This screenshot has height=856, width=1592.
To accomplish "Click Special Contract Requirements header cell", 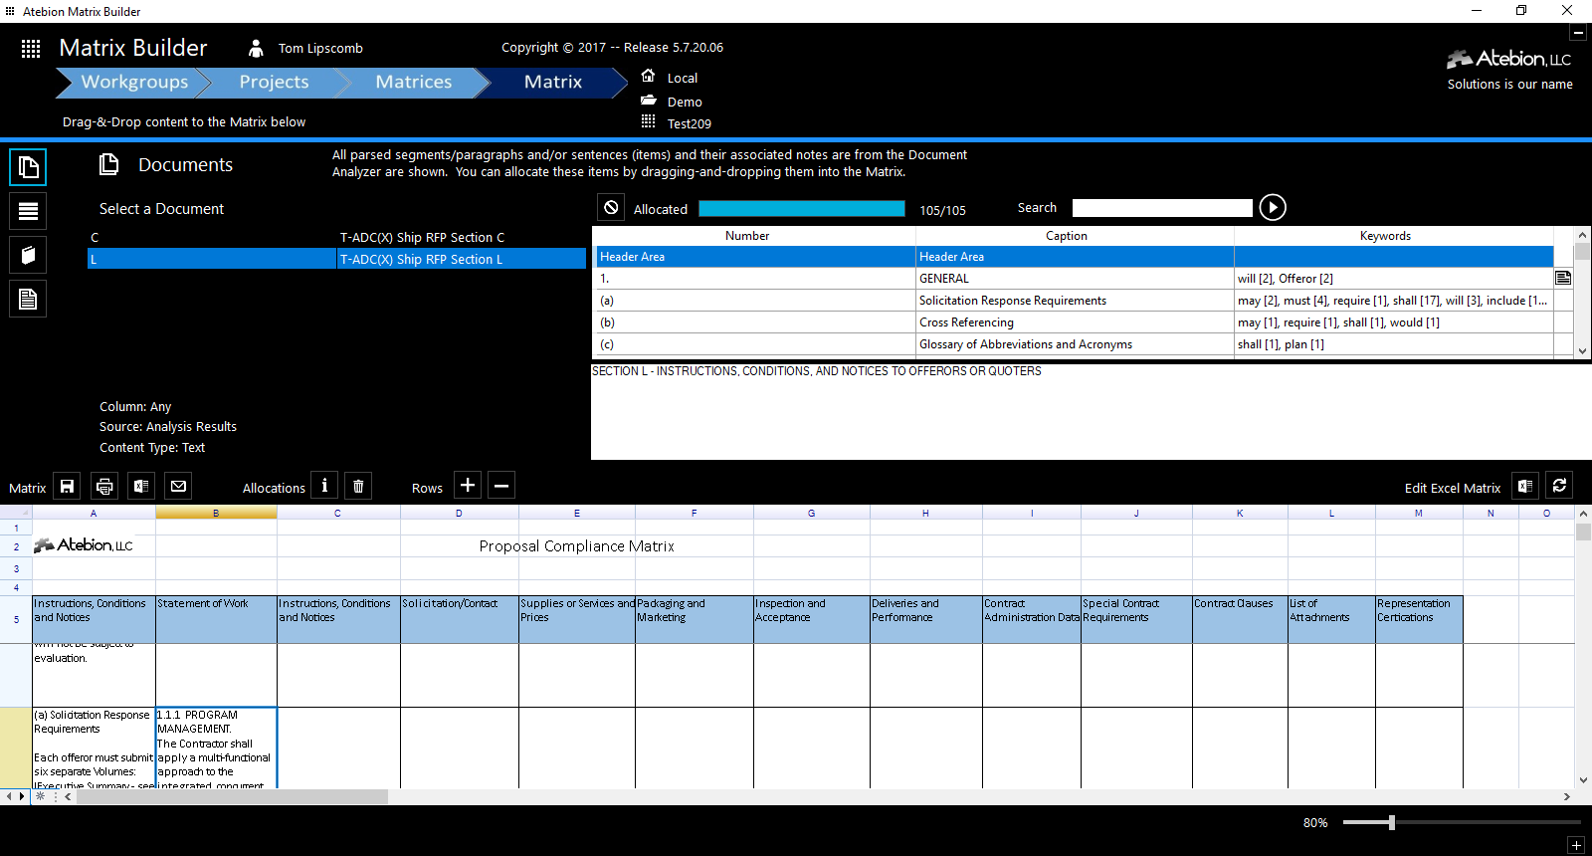I will (x=1136, y=619).
